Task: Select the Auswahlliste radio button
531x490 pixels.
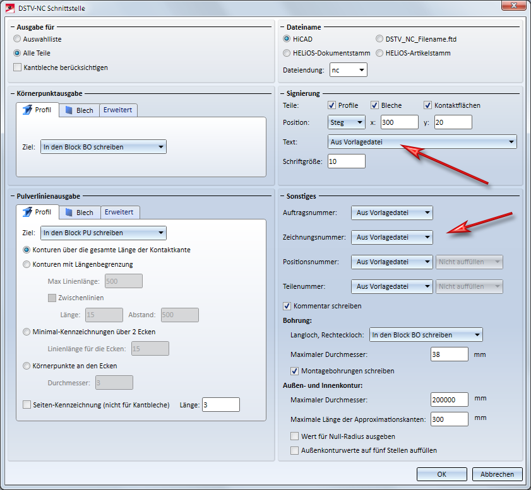Action: point(17,39)
